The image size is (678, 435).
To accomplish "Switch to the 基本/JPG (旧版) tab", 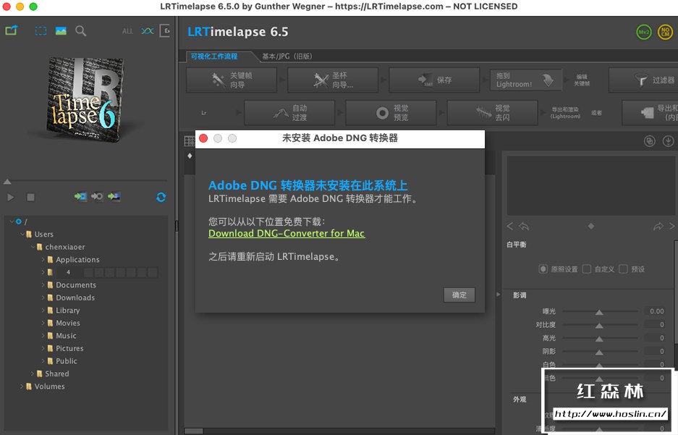I will tap(287, 56).
